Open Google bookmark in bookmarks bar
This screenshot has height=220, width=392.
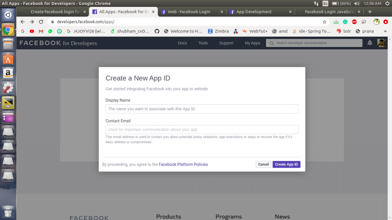point(23,31)
